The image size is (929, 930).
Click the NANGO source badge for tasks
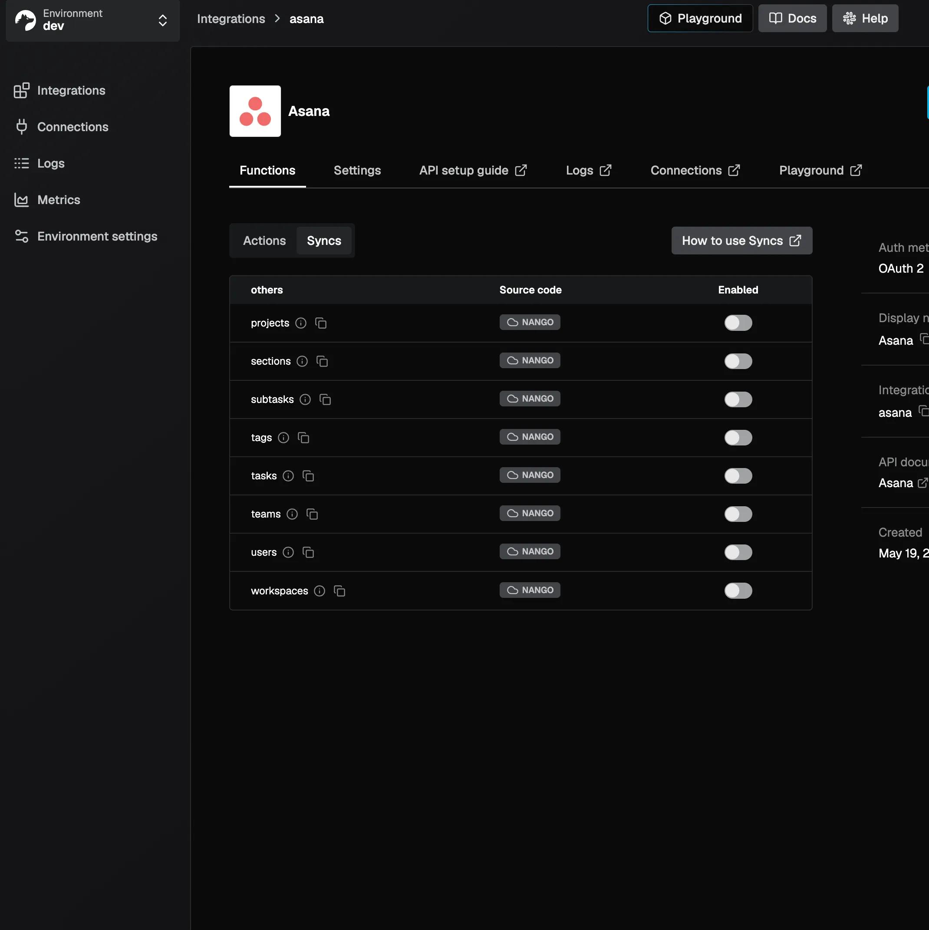[530, 475]
